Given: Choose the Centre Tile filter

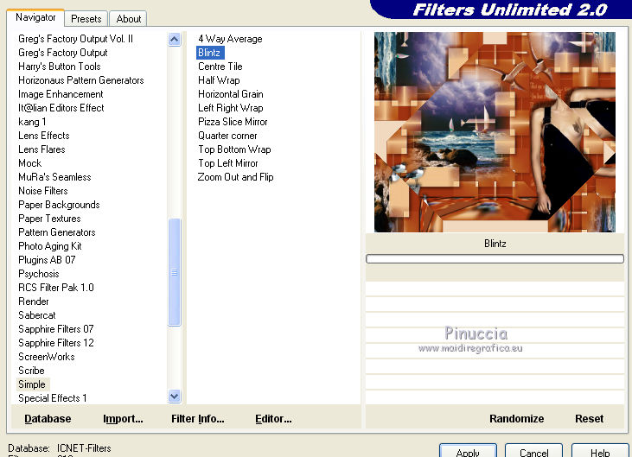Looking at the screenshot, I should (x=220, y=67).
